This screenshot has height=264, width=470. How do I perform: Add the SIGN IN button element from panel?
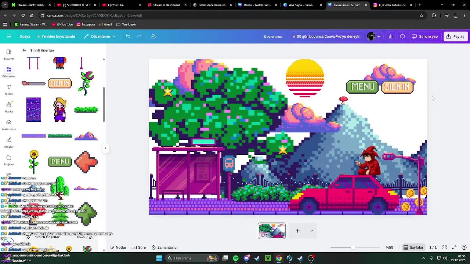point(60,83)
